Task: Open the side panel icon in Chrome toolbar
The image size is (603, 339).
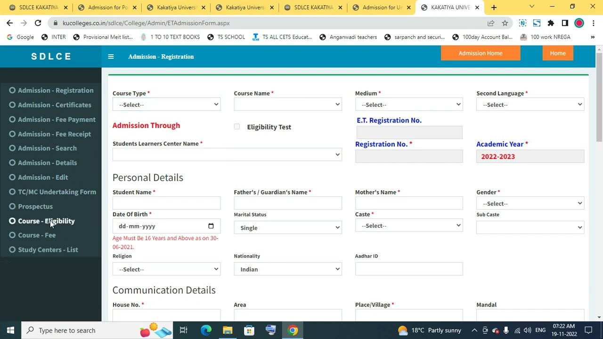Action: click(x=565, y=23)
